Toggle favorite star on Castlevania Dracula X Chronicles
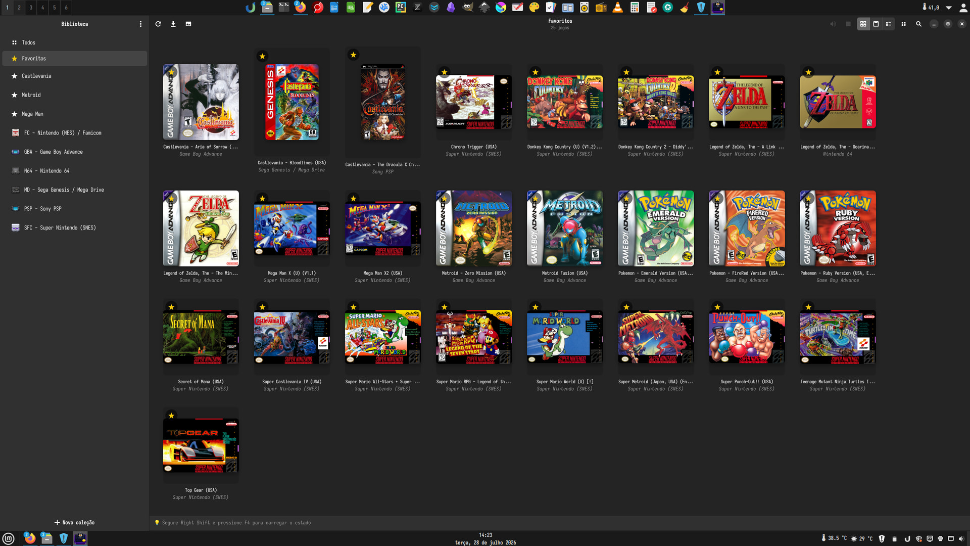The image size is (970, 546). (353, 55)
